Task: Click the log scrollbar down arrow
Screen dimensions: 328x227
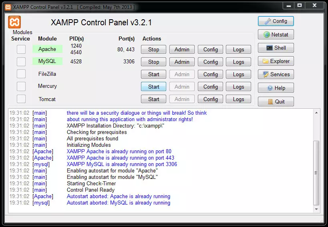Action: pos(316,209)
